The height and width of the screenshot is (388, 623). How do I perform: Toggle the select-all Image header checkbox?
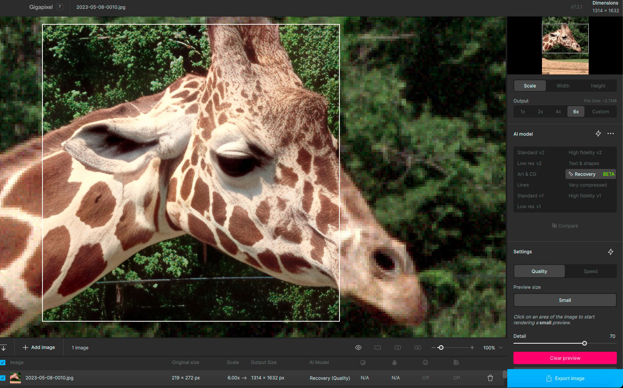[3, 363]
